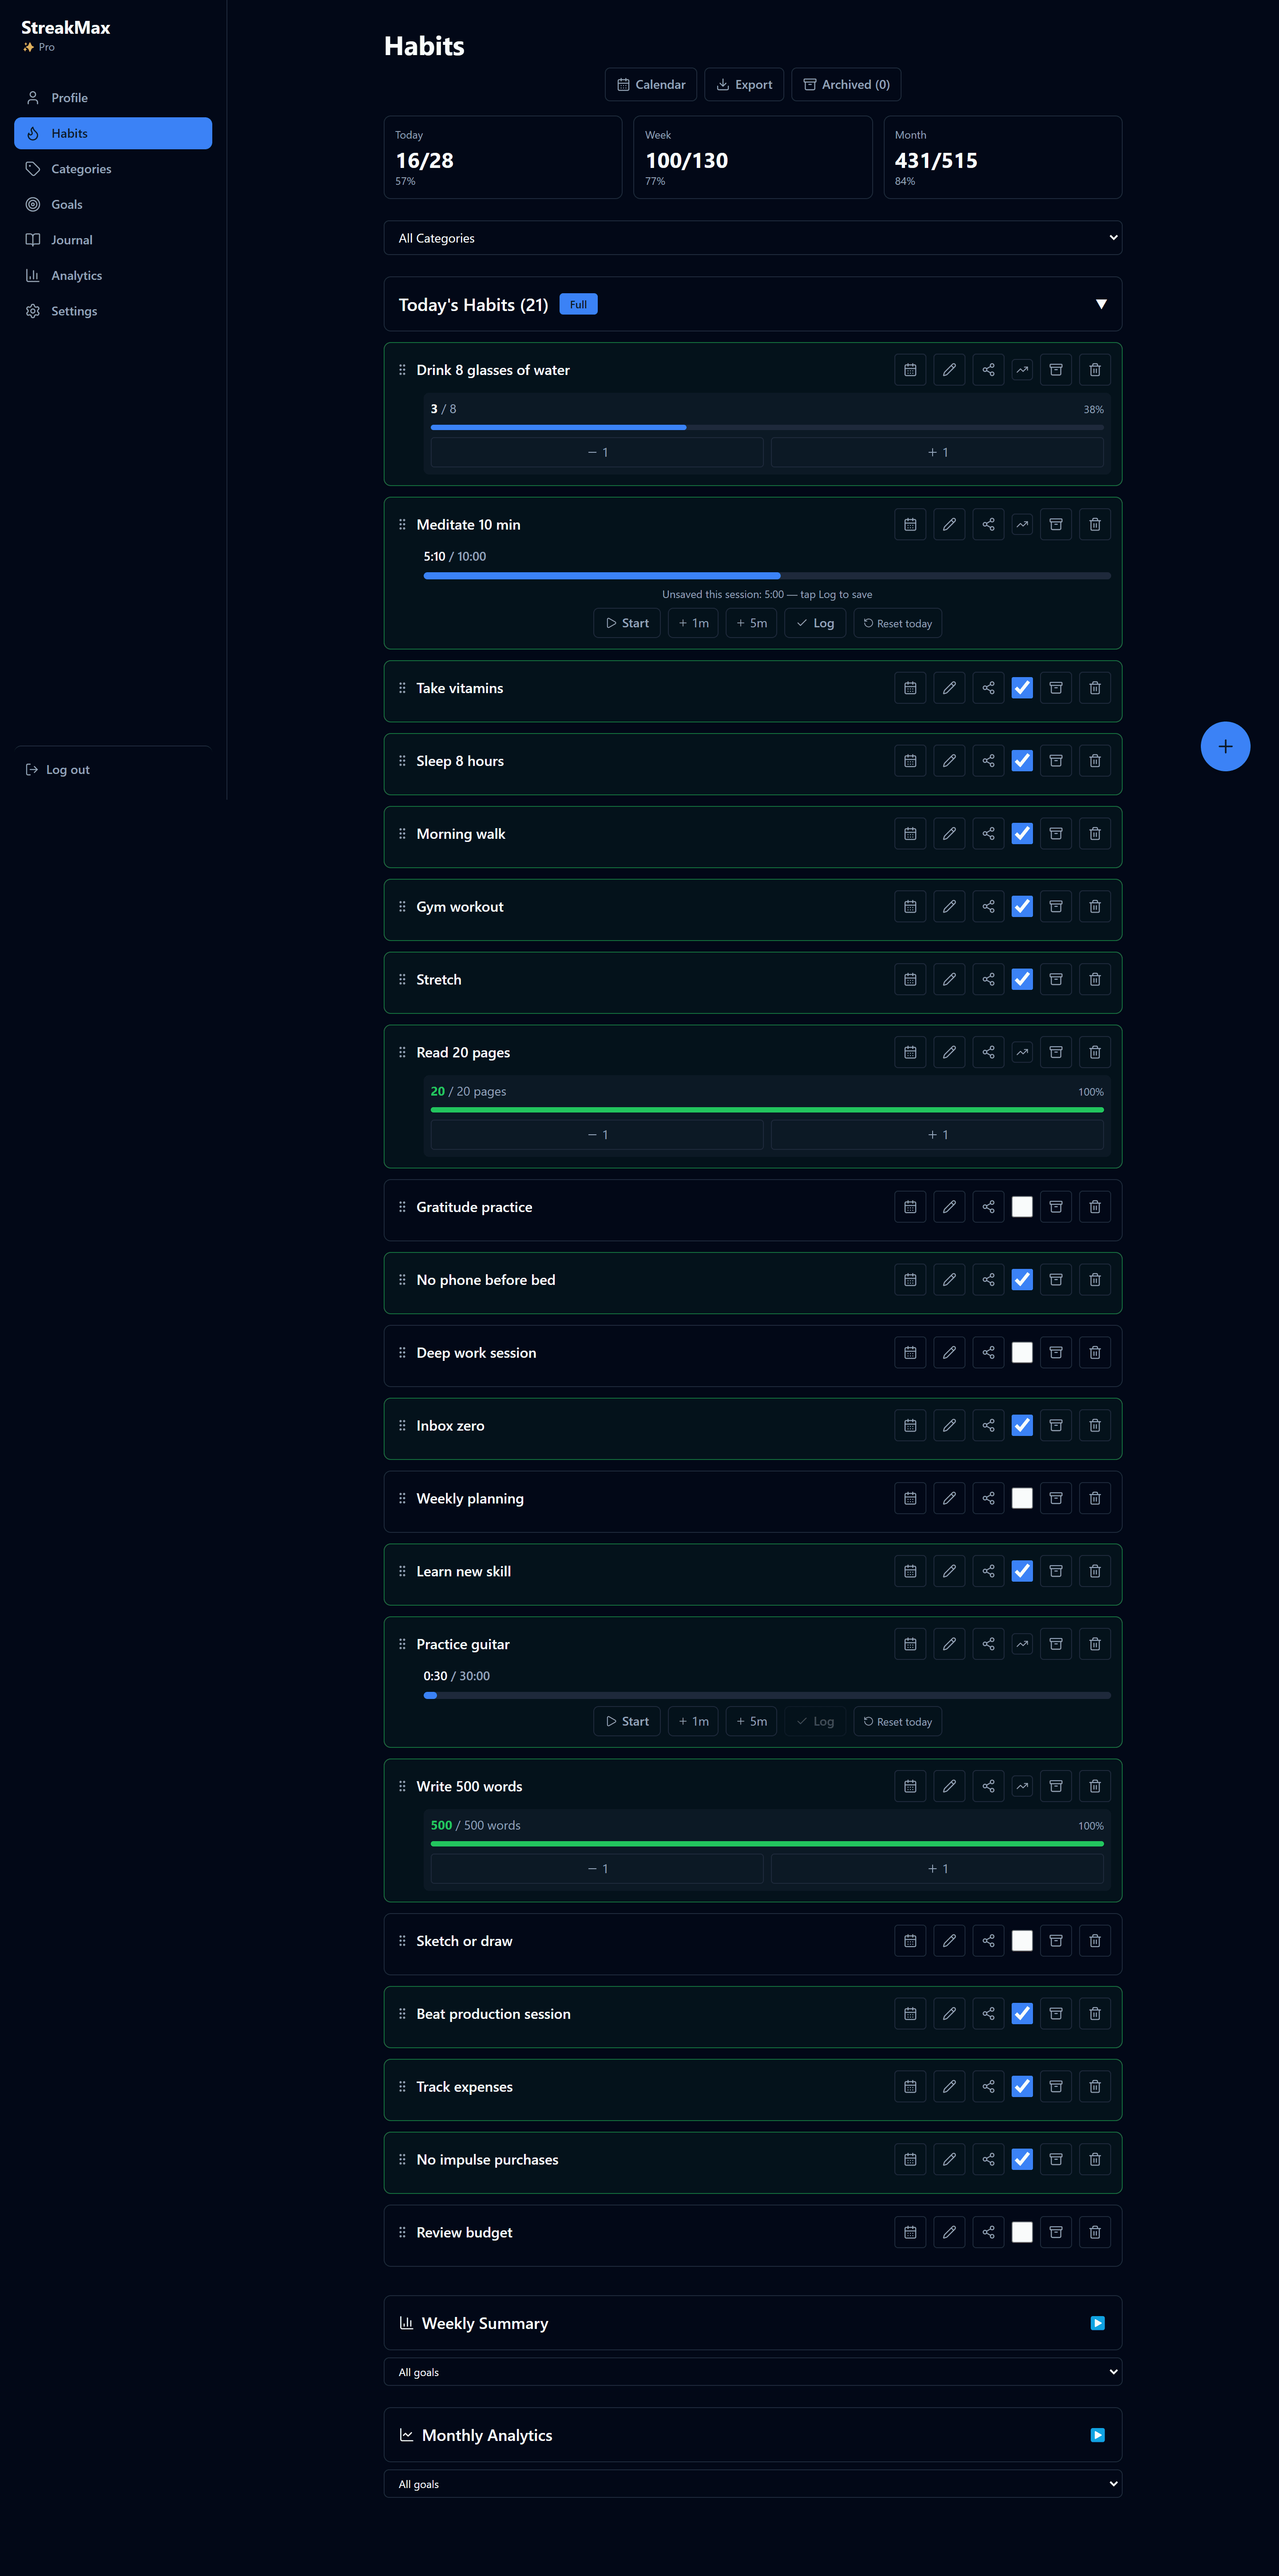
Task: Delete the Sketch or draw habit
Action: point(1094,1941)
